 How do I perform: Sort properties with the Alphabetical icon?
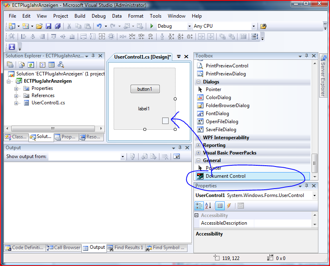point(208,206)
